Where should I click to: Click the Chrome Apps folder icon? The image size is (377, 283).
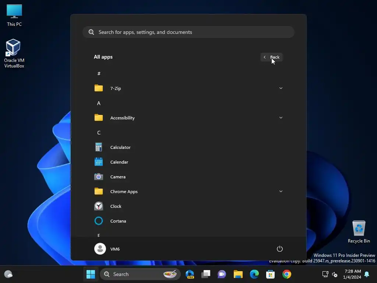99,191
